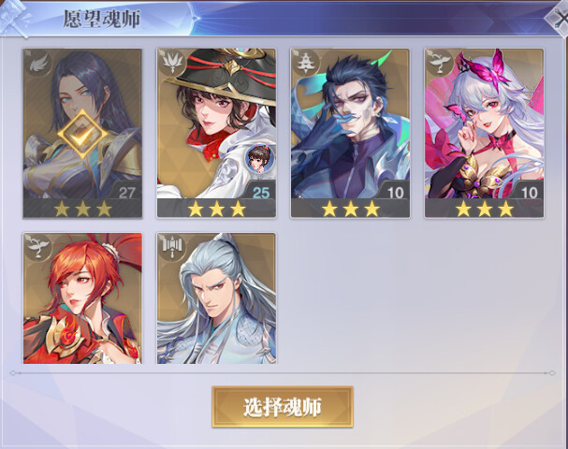Click the 愿望魂师 title header

coord(102,19)
